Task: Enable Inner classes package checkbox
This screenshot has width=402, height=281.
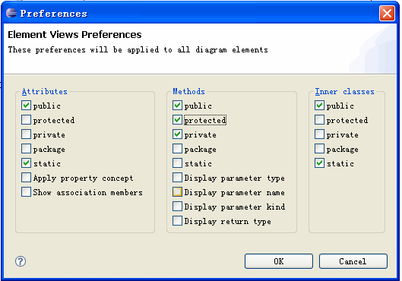Action: pos(319,149)
